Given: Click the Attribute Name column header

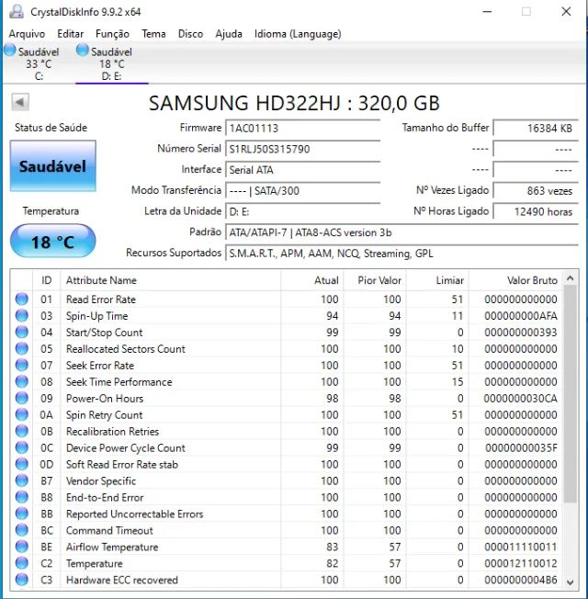Looking at the screenshot, I should click(x=170, y=280).
